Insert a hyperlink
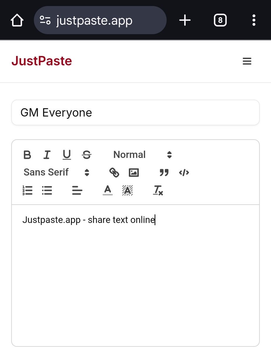The height and width of the screenshot is (352, 271). click(x=114, y=173)
